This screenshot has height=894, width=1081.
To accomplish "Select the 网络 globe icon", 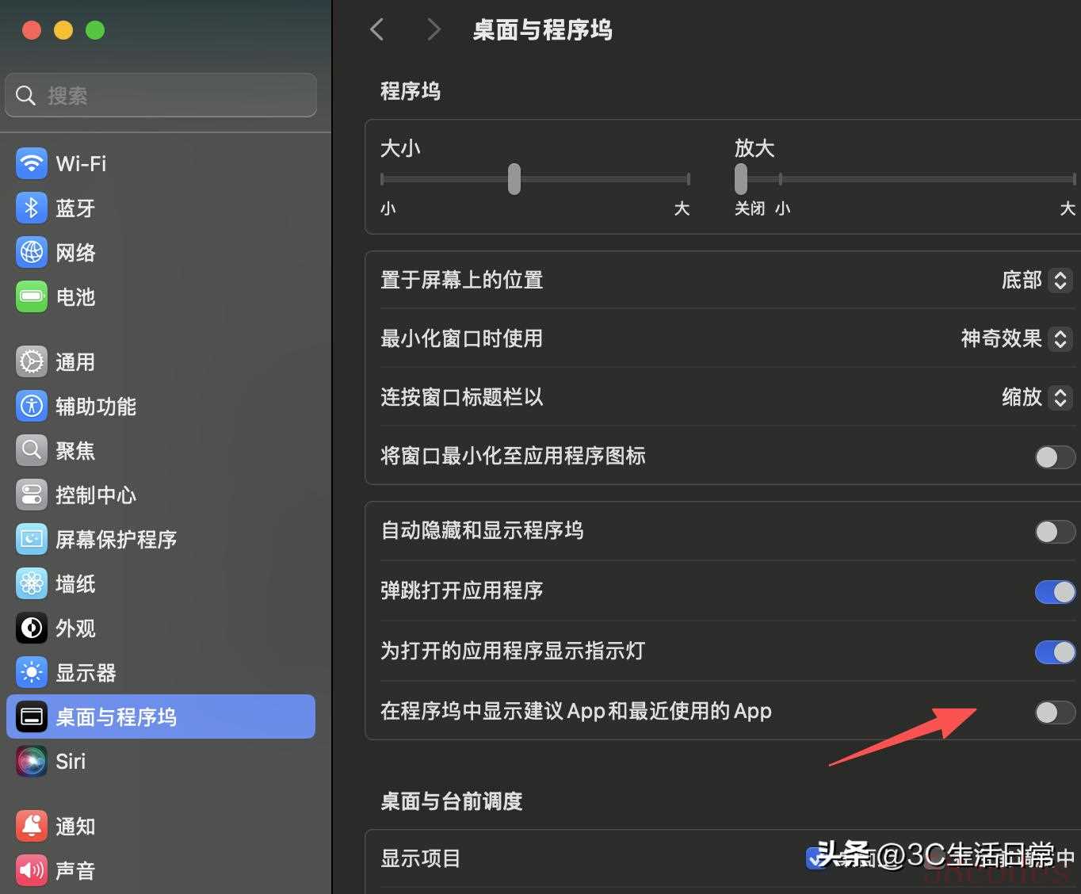I will point(32,253).
